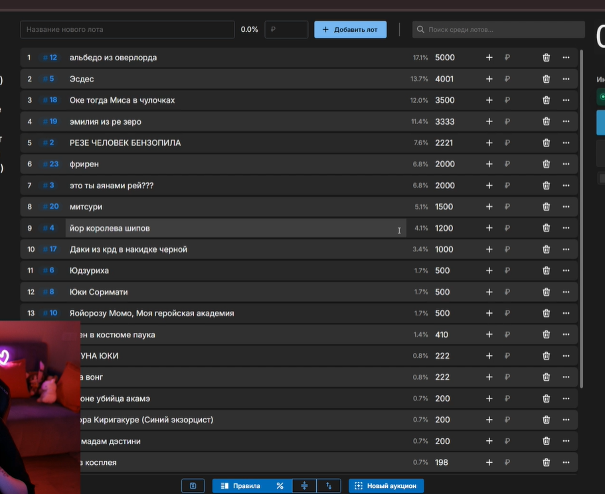Open more options on УНА ЮКИ row
Image resolution: width=605 pixels, height=494 pixels.
tap(566, 355)
